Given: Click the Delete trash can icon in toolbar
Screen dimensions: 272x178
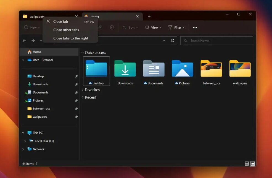Looking at the screenshot, I should point(112,27).
